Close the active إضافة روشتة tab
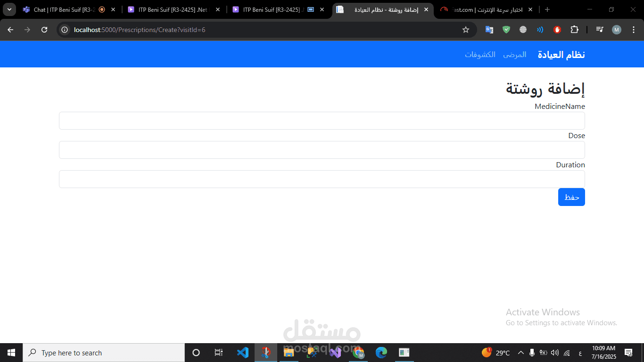 click(426, 9)
